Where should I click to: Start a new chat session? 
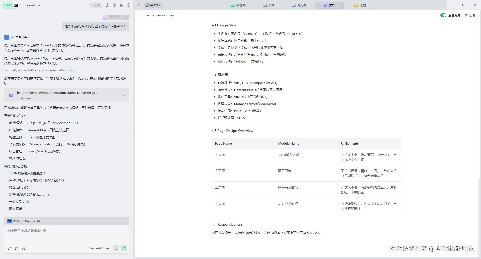pyautogui.click(x=107, y=5)
